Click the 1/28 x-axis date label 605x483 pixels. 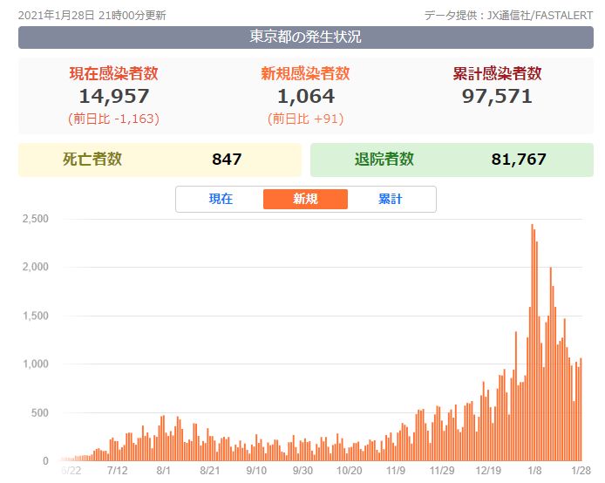(581, 471)
